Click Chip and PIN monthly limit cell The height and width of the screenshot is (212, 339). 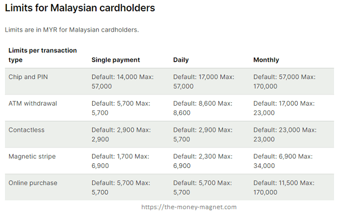284,81
